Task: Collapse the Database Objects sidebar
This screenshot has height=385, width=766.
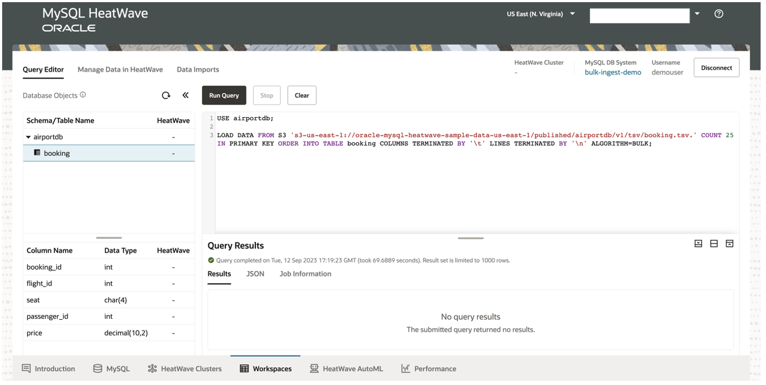Action: coord(185,95)
